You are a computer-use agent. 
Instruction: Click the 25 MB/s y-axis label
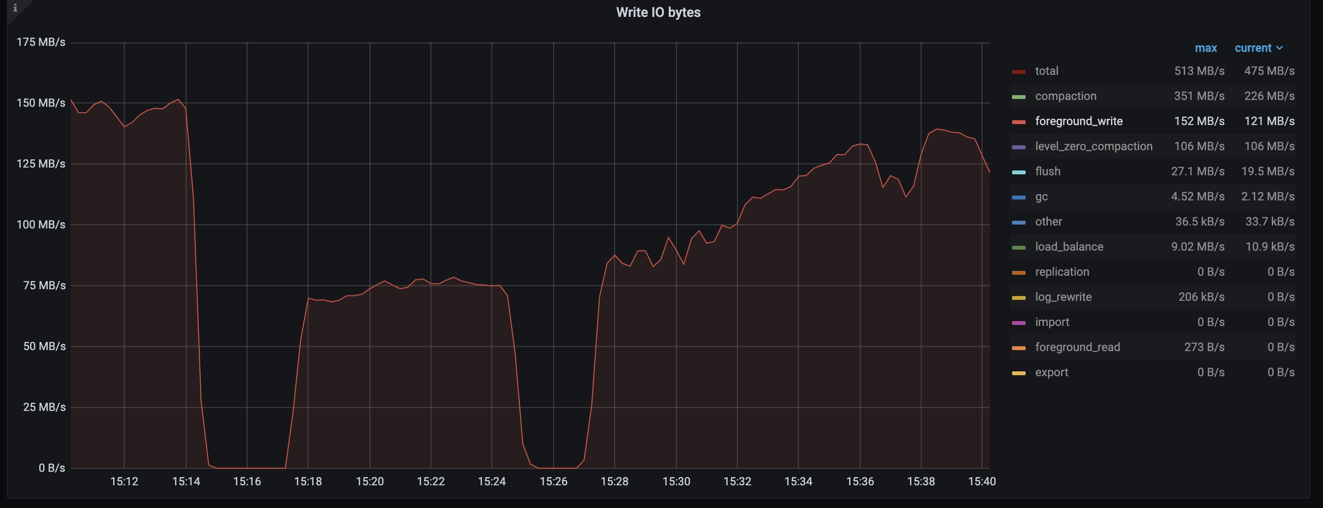[x=44, y=407]
